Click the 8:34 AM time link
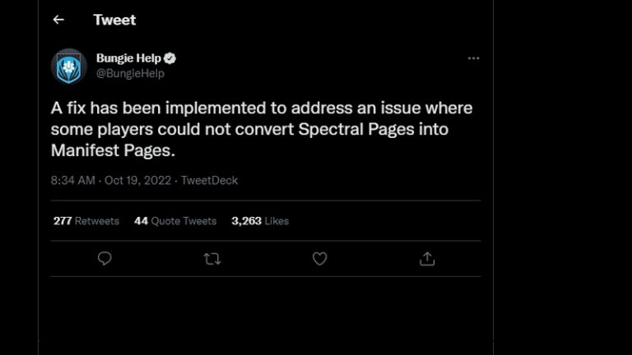Screen dimensions: 632x355 [x=73, y=180]
